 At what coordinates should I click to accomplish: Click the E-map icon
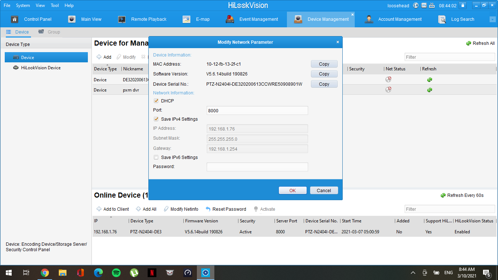tap(186, 19)
